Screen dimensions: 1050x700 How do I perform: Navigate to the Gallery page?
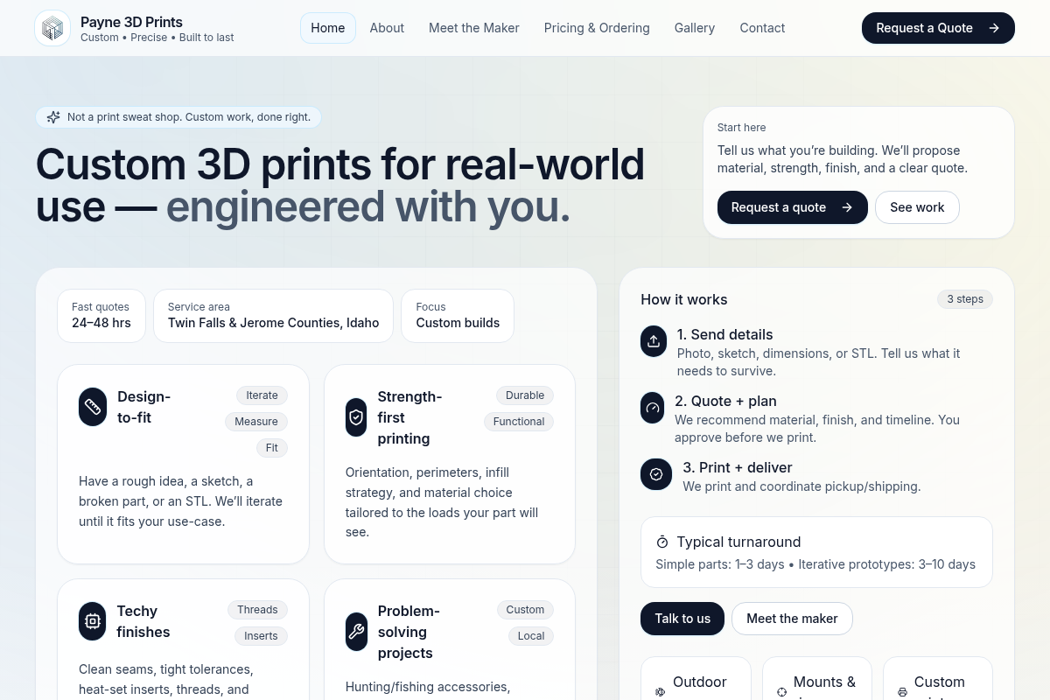(694, 28)
